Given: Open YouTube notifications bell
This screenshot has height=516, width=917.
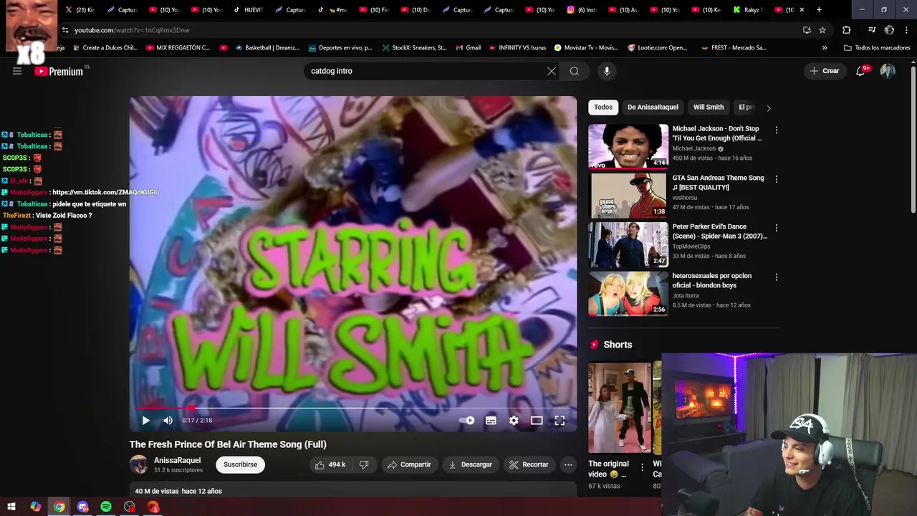Looking at the screenshot, I should (860, 71).
